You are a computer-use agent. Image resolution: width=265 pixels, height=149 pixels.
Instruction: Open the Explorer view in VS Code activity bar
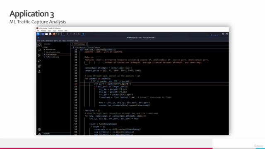pyautogui.click(x=39, y=45)
